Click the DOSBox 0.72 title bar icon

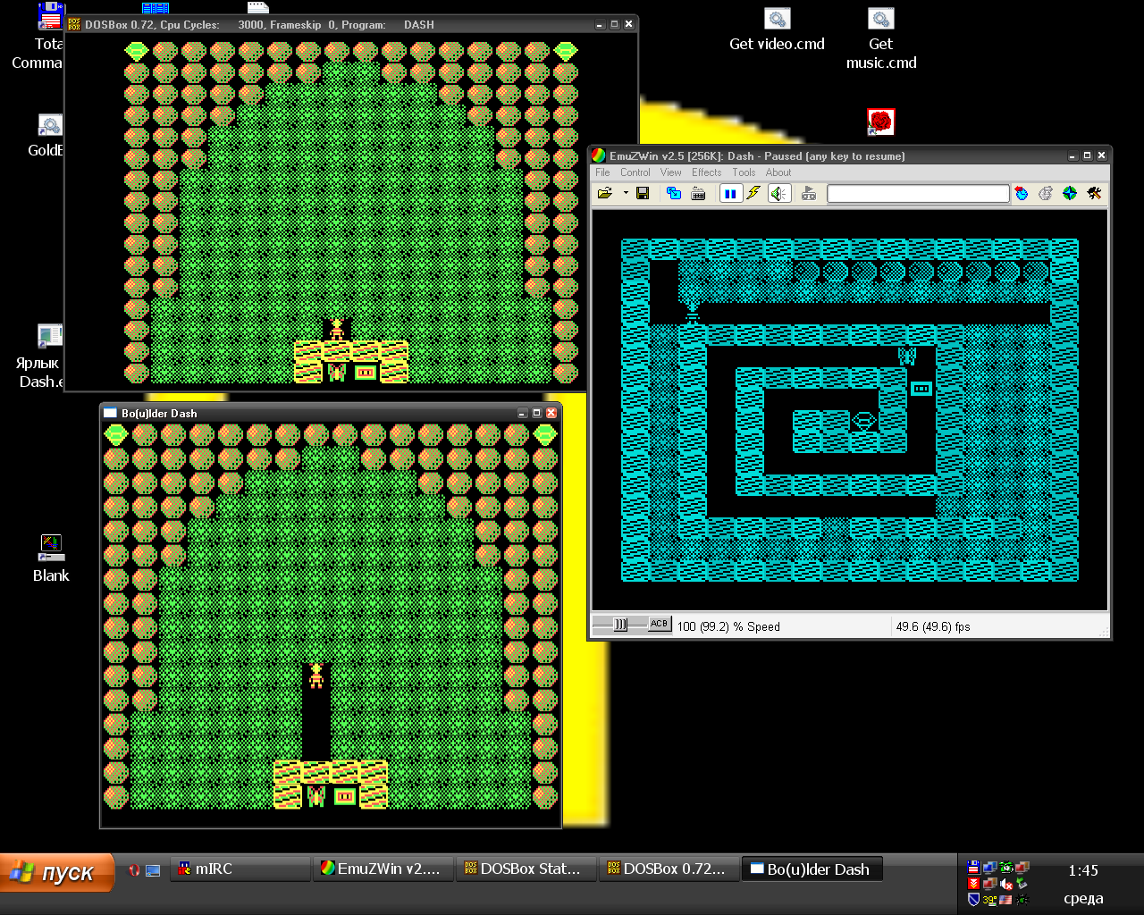coord(74,24)
